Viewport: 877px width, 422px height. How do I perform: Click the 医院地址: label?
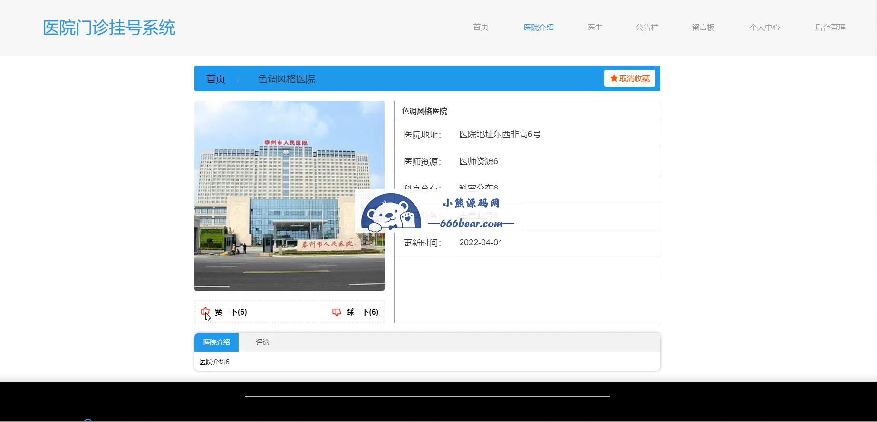click(x=423, y=135)
